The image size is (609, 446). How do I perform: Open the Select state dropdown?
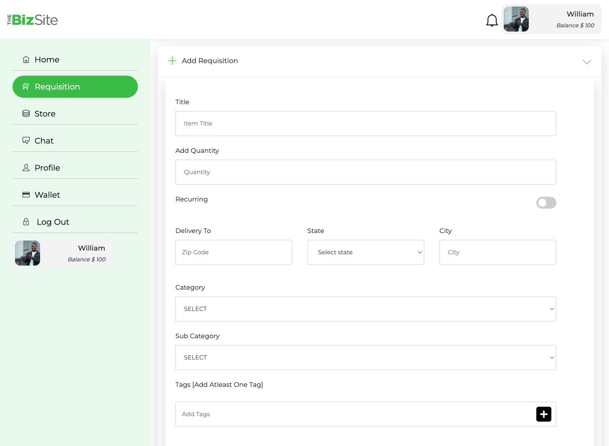365,252
